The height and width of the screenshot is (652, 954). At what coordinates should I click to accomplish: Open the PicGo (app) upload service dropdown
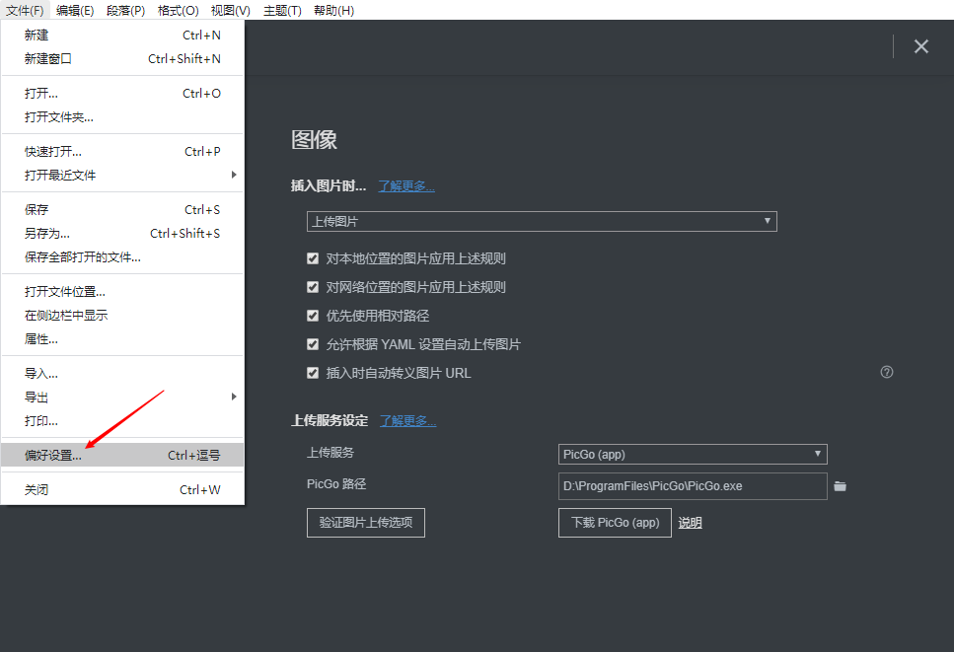coord(693,455)
